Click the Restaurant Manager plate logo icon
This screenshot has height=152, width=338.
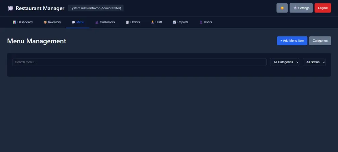coord(10,8)
